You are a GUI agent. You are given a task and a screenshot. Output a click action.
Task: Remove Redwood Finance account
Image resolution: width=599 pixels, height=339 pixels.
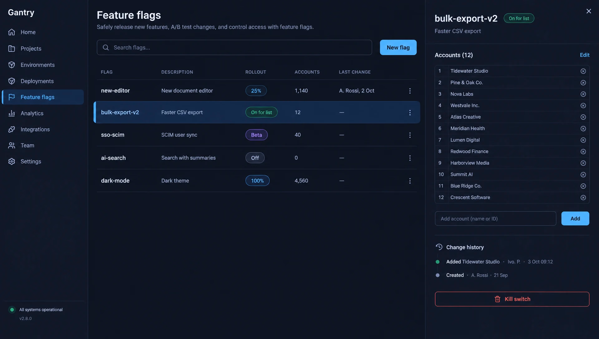pos(583,152)
